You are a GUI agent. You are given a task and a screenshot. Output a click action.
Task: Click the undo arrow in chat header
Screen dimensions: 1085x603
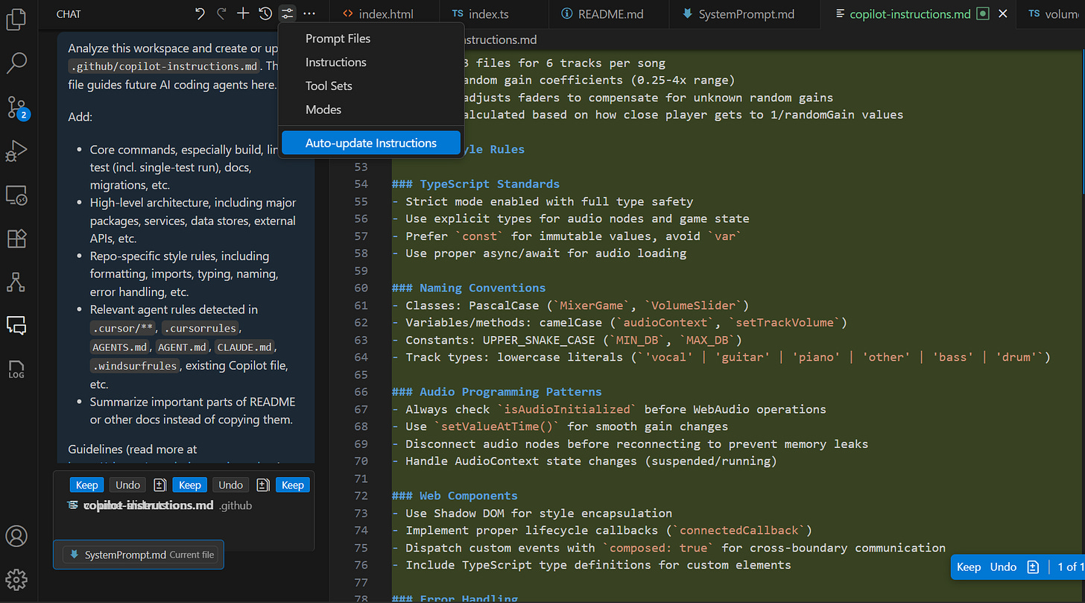199,13
